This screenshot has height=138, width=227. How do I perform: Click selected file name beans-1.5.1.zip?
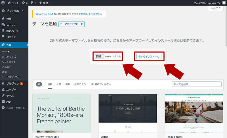pyautogui.click(x=113, y=57)
